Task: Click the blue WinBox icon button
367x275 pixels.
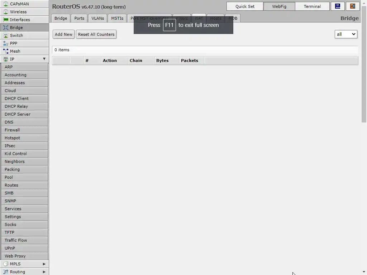Action: point(338,6)
